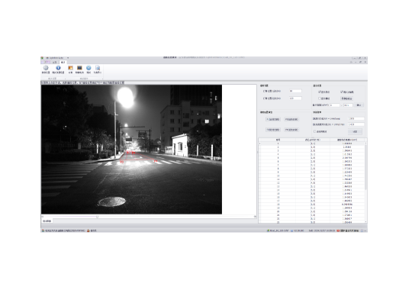The width and height of the screenshot is (412, 290).
Task: Click the upper-left button of the four-button group
Action: pos(273,119)
